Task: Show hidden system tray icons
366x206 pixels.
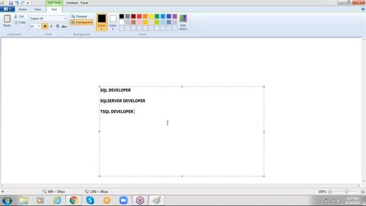Action: point(320,200)
